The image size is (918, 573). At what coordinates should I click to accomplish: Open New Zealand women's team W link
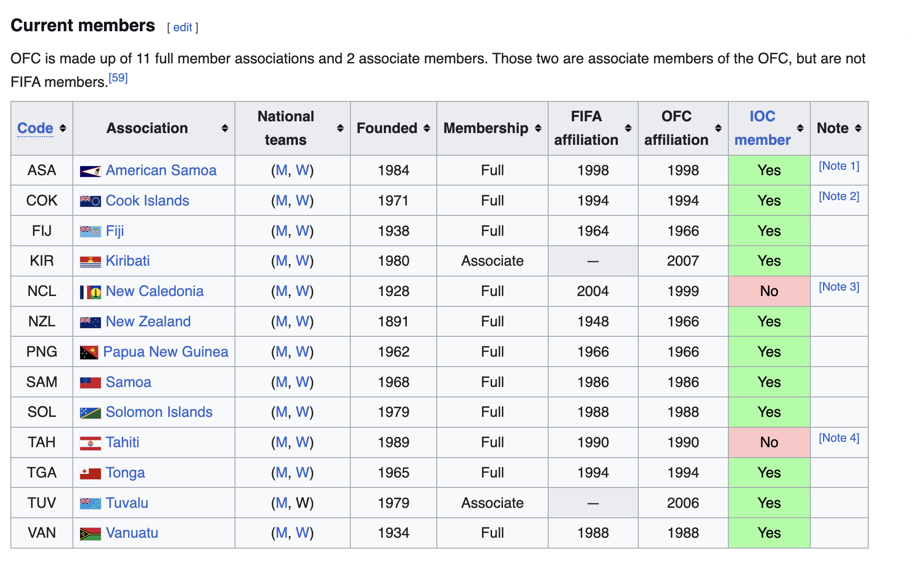tap(302, 322)
